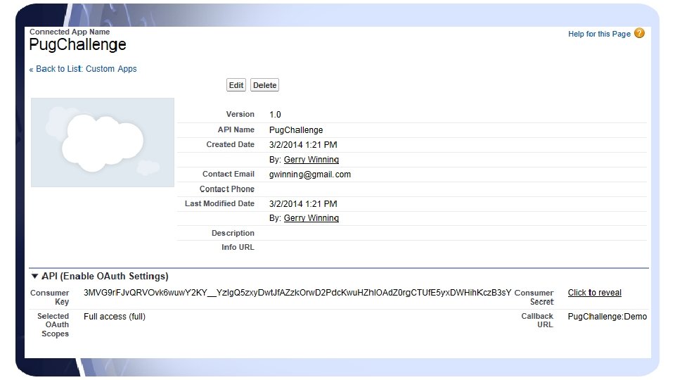Click the Edit button
Viewport: 675px width, 380px height.
tap(236, 85)
